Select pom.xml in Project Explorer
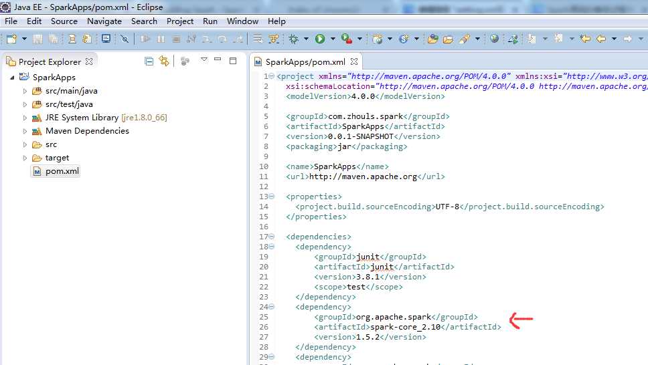This screenshot has width=648, height=365. tap(56, 171)
